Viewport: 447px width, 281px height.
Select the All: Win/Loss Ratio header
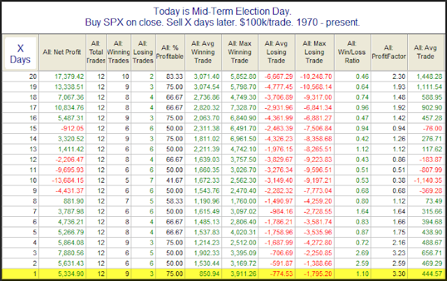352,52
